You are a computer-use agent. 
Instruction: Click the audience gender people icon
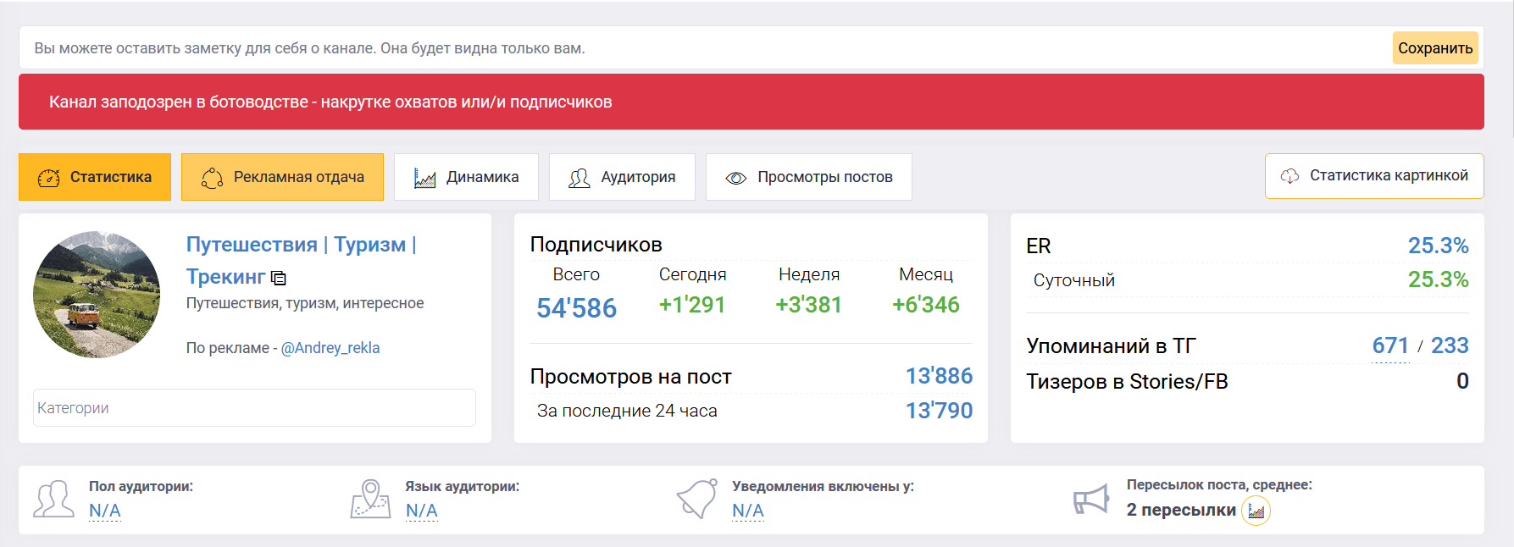(x=54, y=500)
